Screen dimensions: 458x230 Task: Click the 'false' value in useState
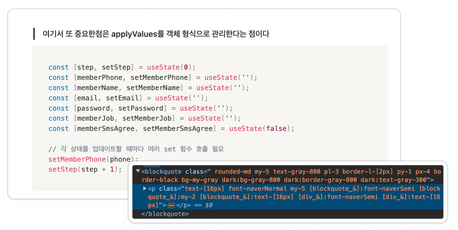point(276,129)
